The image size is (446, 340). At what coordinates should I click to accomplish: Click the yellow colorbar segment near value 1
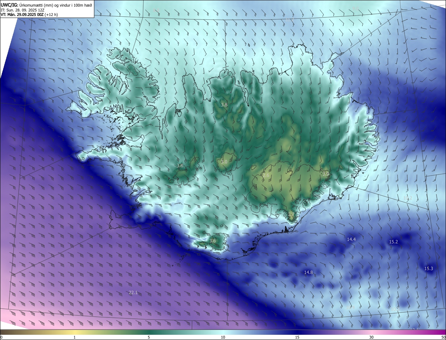[75, 332]
